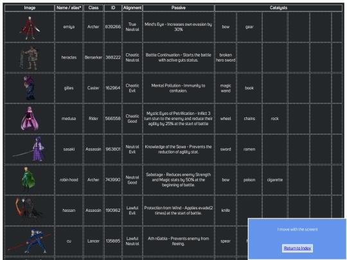Click ID value 135885
The width and height of the screenshot is (347, 260).
[113, 241]
